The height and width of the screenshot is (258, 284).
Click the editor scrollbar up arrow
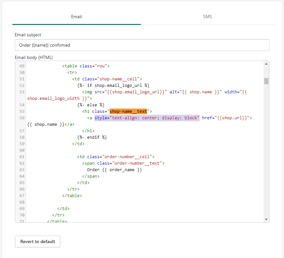[x=266, y=64]
